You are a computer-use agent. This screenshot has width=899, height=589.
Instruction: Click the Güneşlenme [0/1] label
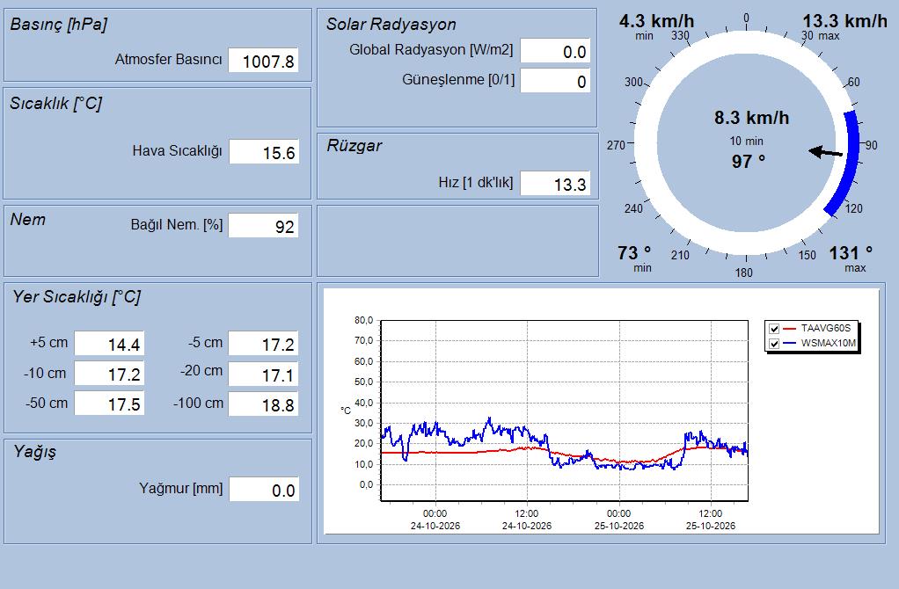pyautogui.click(x=458, y=80)
